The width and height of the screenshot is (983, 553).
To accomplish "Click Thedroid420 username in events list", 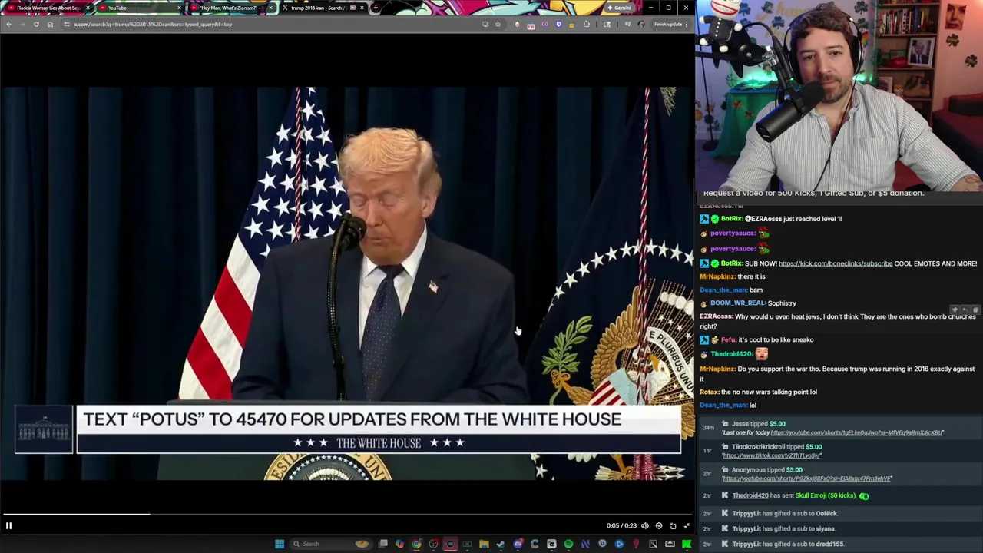I will coord(750,495).
